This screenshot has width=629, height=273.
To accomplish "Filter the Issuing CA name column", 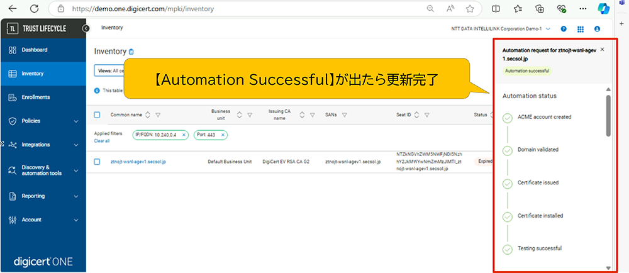I will pos(313,115).
